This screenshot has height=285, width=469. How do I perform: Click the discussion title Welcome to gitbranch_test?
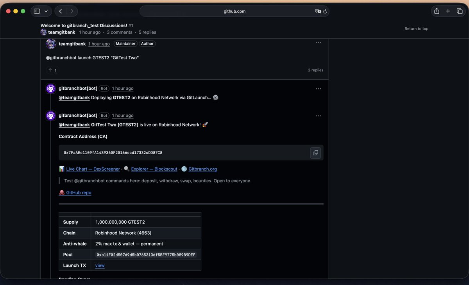click(84, 25)
